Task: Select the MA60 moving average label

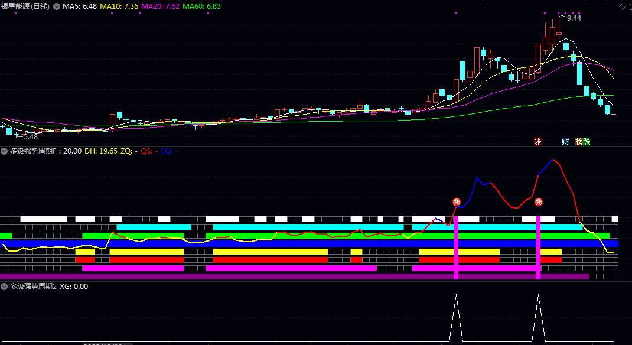Action: tap(201, 6)
